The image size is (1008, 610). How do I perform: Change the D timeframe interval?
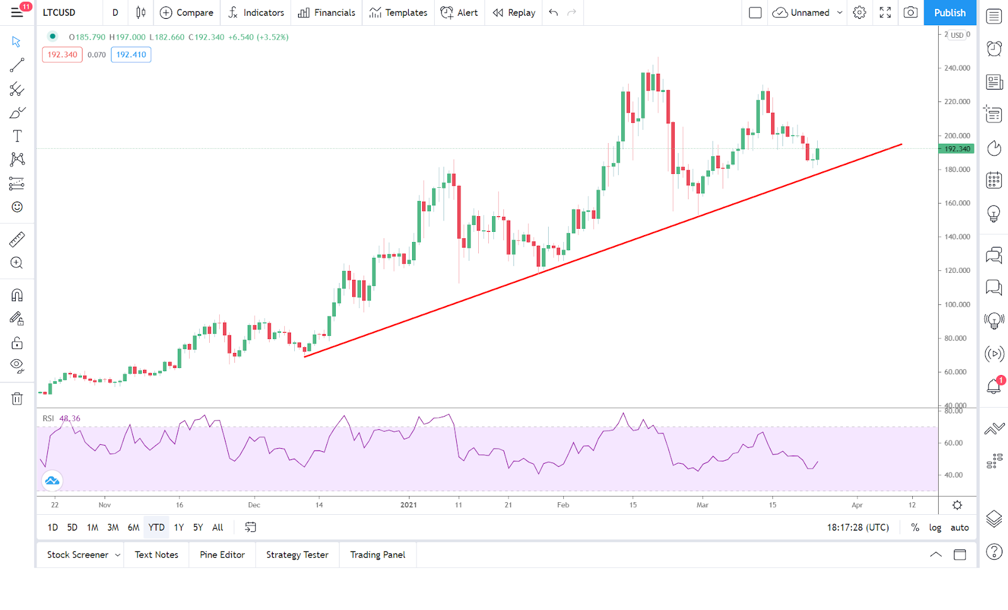(x=115, y=13)
